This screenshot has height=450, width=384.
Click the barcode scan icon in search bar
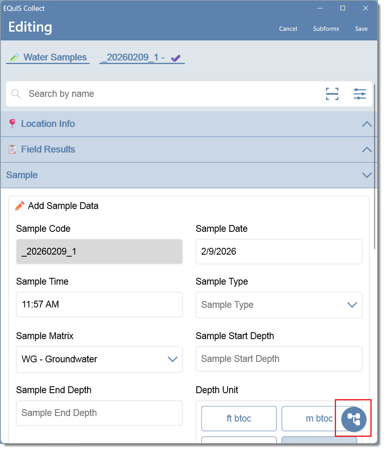coord(332,94)
